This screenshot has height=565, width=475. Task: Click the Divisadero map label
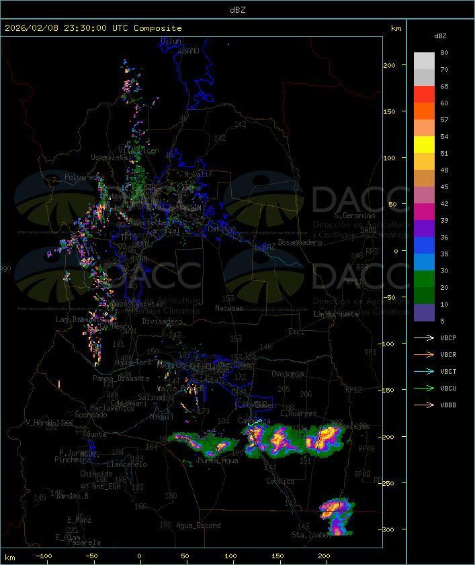coord(162,321)
